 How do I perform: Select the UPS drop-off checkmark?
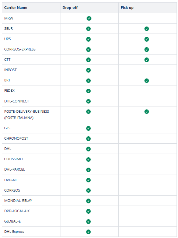tap(88, 39)
